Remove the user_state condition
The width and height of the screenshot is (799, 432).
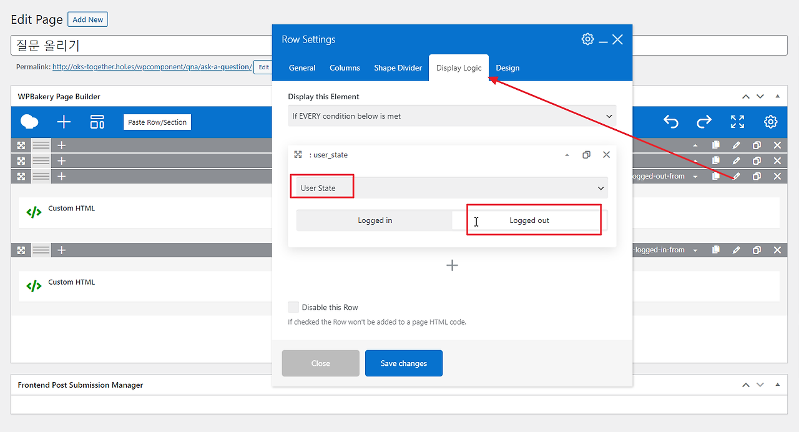click(x=606, y=155)
